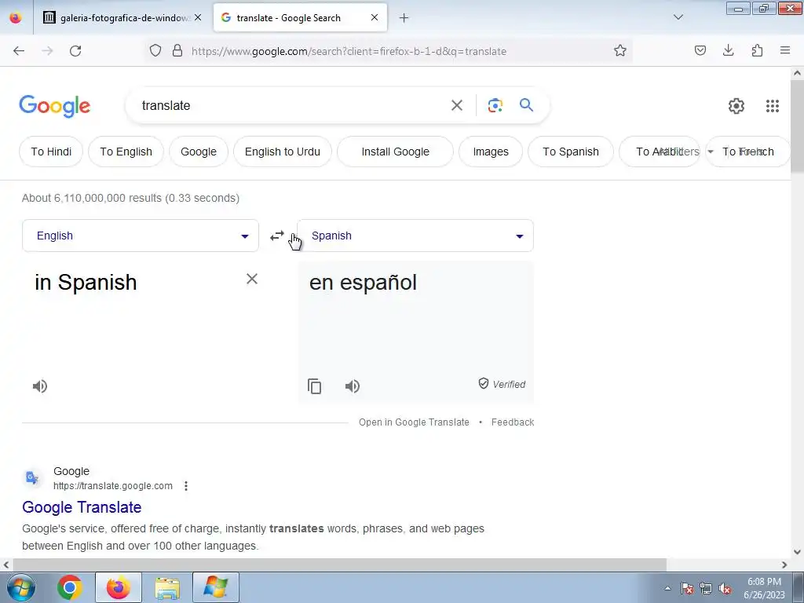Show tracking protection shield info
804x603 pixels.
click(155, 51)
